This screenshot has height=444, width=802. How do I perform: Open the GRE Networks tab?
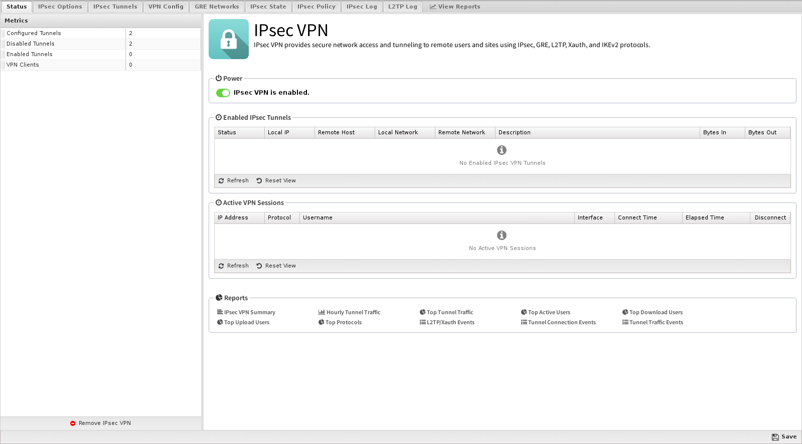coord(217,7)
